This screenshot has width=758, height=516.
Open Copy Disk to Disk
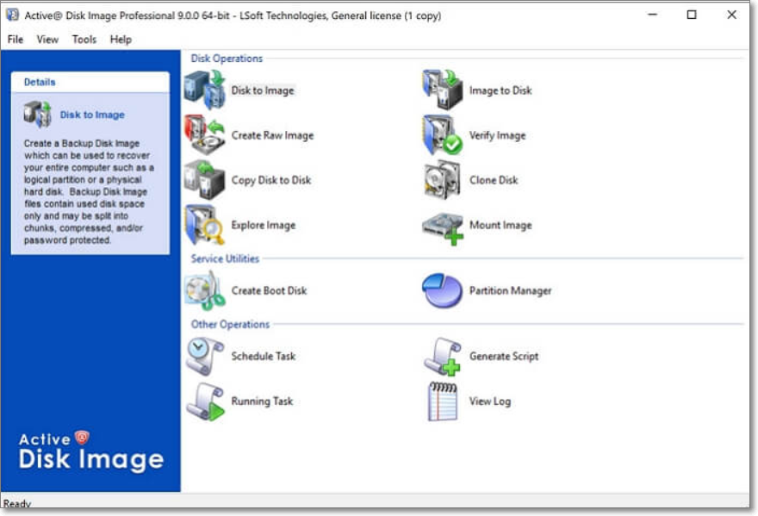tap(272, 180)
